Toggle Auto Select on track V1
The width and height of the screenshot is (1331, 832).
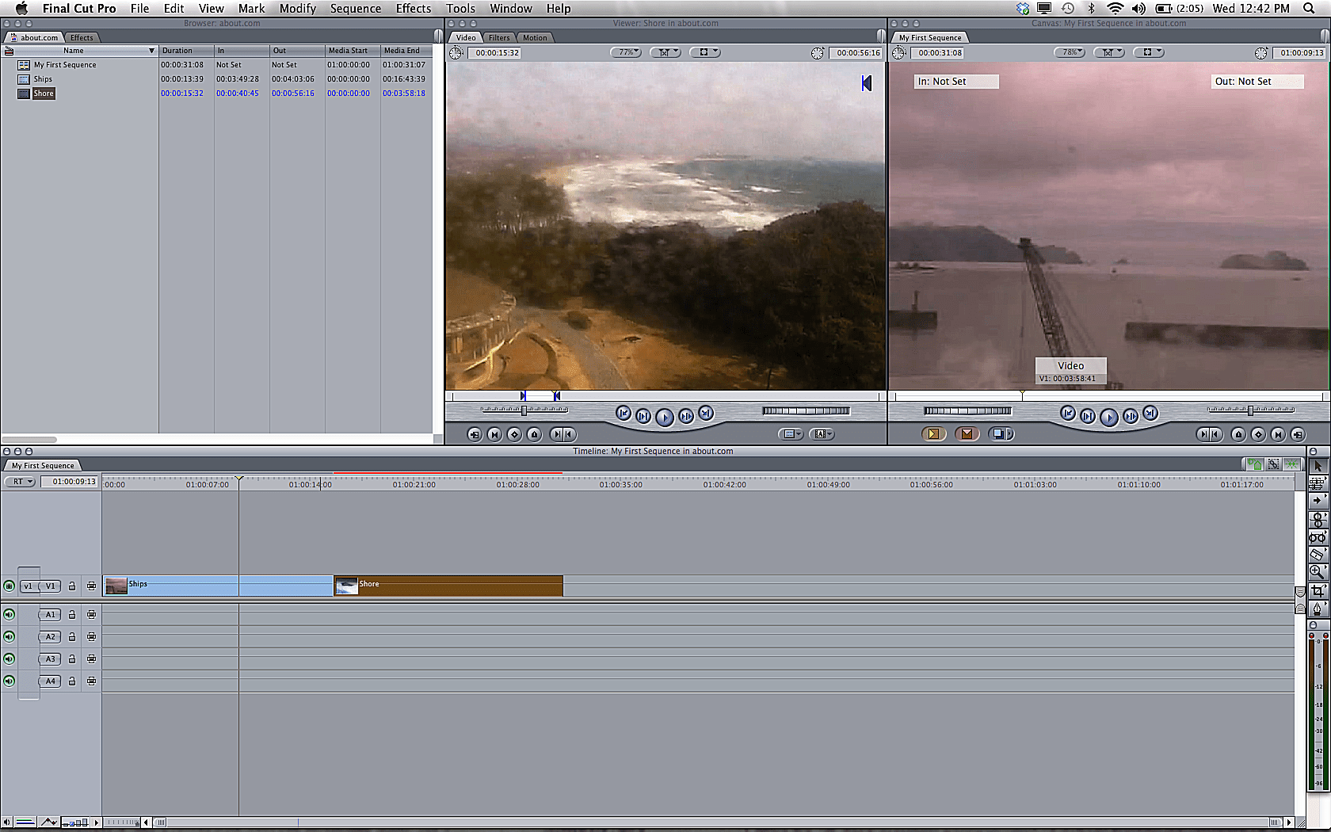pyautogui.click(x=91, y=586)
